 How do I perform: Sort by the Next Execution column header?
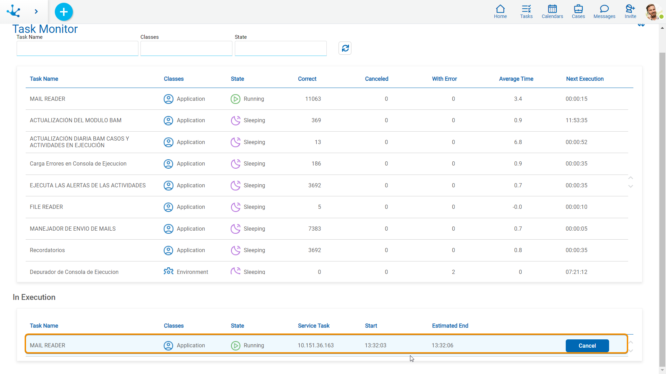tap(584, 79)
